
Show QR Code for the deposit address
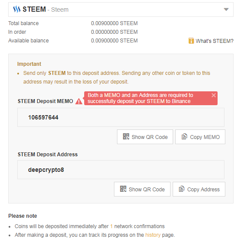coord(142,189)
